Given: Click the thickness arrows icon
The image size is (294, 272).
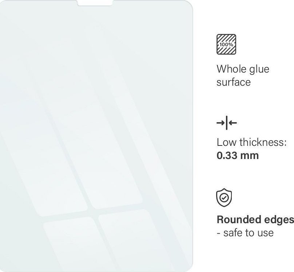Looking at the screenshot, I should (x=226, y=123).
